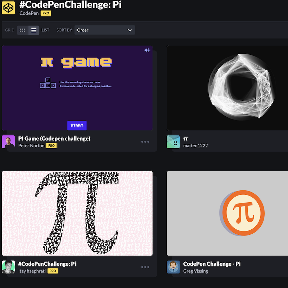Open the π pen title by matteo1222
This screenshot has height=288, width=288.
pos(185,139)
